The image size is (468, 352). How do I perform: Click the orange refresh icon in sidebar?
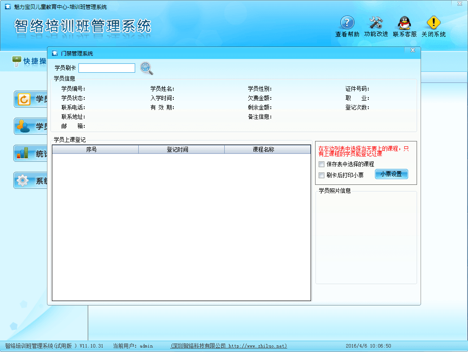pyautogui.click(x=23, y=99)
